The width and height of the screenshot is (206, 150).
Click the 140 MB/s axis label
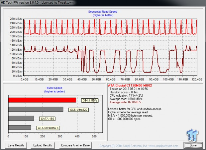click(x=16, y=45)
